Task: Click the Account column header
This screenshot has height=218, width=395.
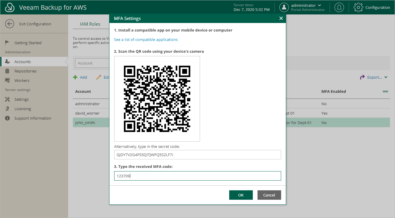Action: 83,91
